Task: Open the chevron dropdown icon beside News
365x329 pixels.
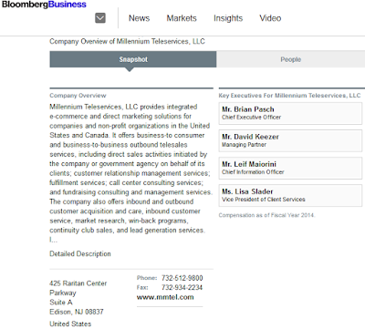Action: click(x=100, y=18)
